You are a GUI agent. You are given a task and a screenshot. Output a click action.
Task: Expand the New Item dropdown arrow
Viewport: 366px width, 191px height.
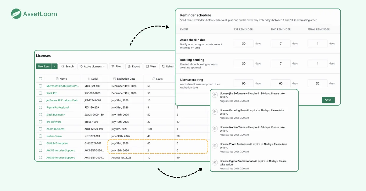[x=55, y=66]
